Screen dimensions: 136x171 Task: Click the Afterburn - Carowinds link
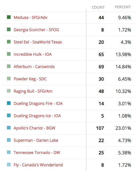(x=34, y=67)
